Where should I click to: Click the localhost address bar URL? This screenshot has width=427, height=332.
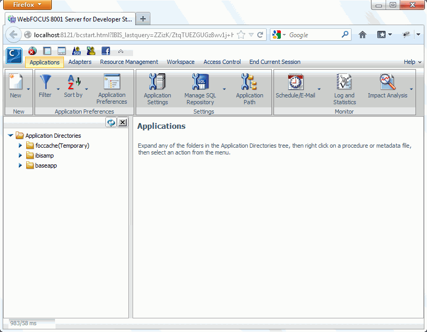pyautogui.click(x=134, y=35)
